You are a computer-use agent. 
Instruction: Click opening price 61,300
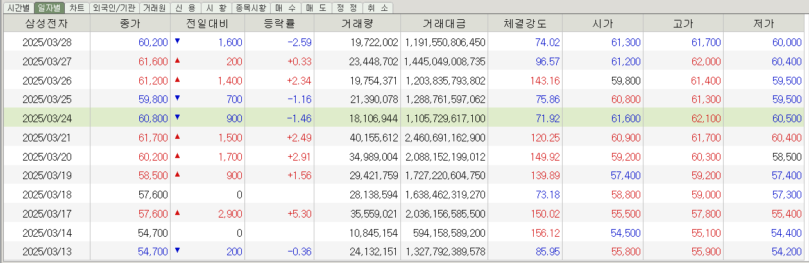(x=626, y=42)
